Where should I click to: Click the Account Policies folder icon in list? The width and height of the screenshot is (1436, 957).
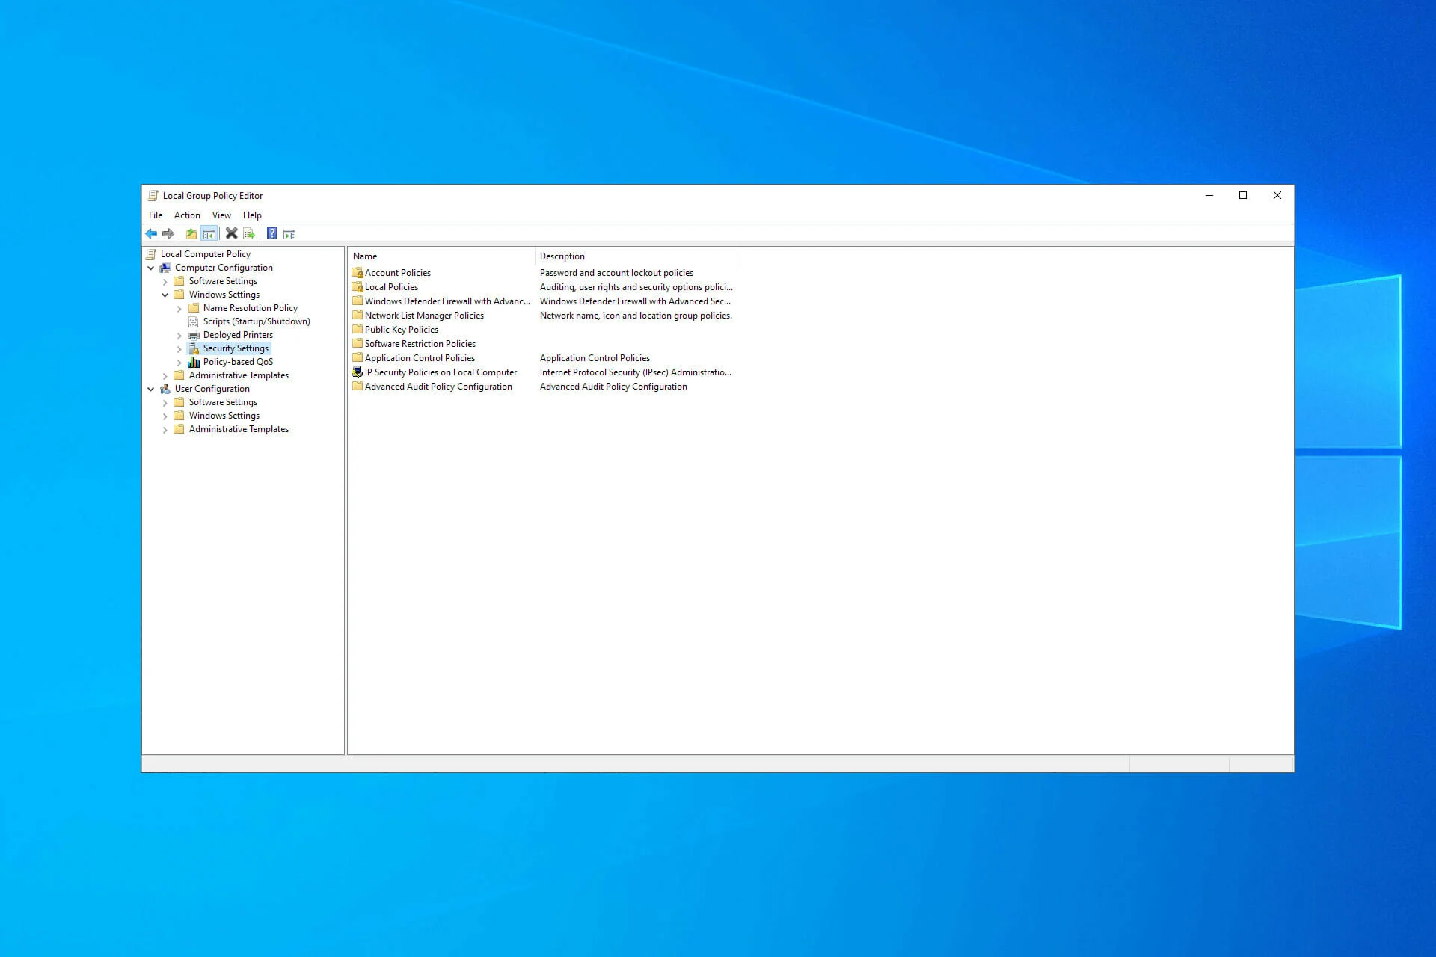358,272
